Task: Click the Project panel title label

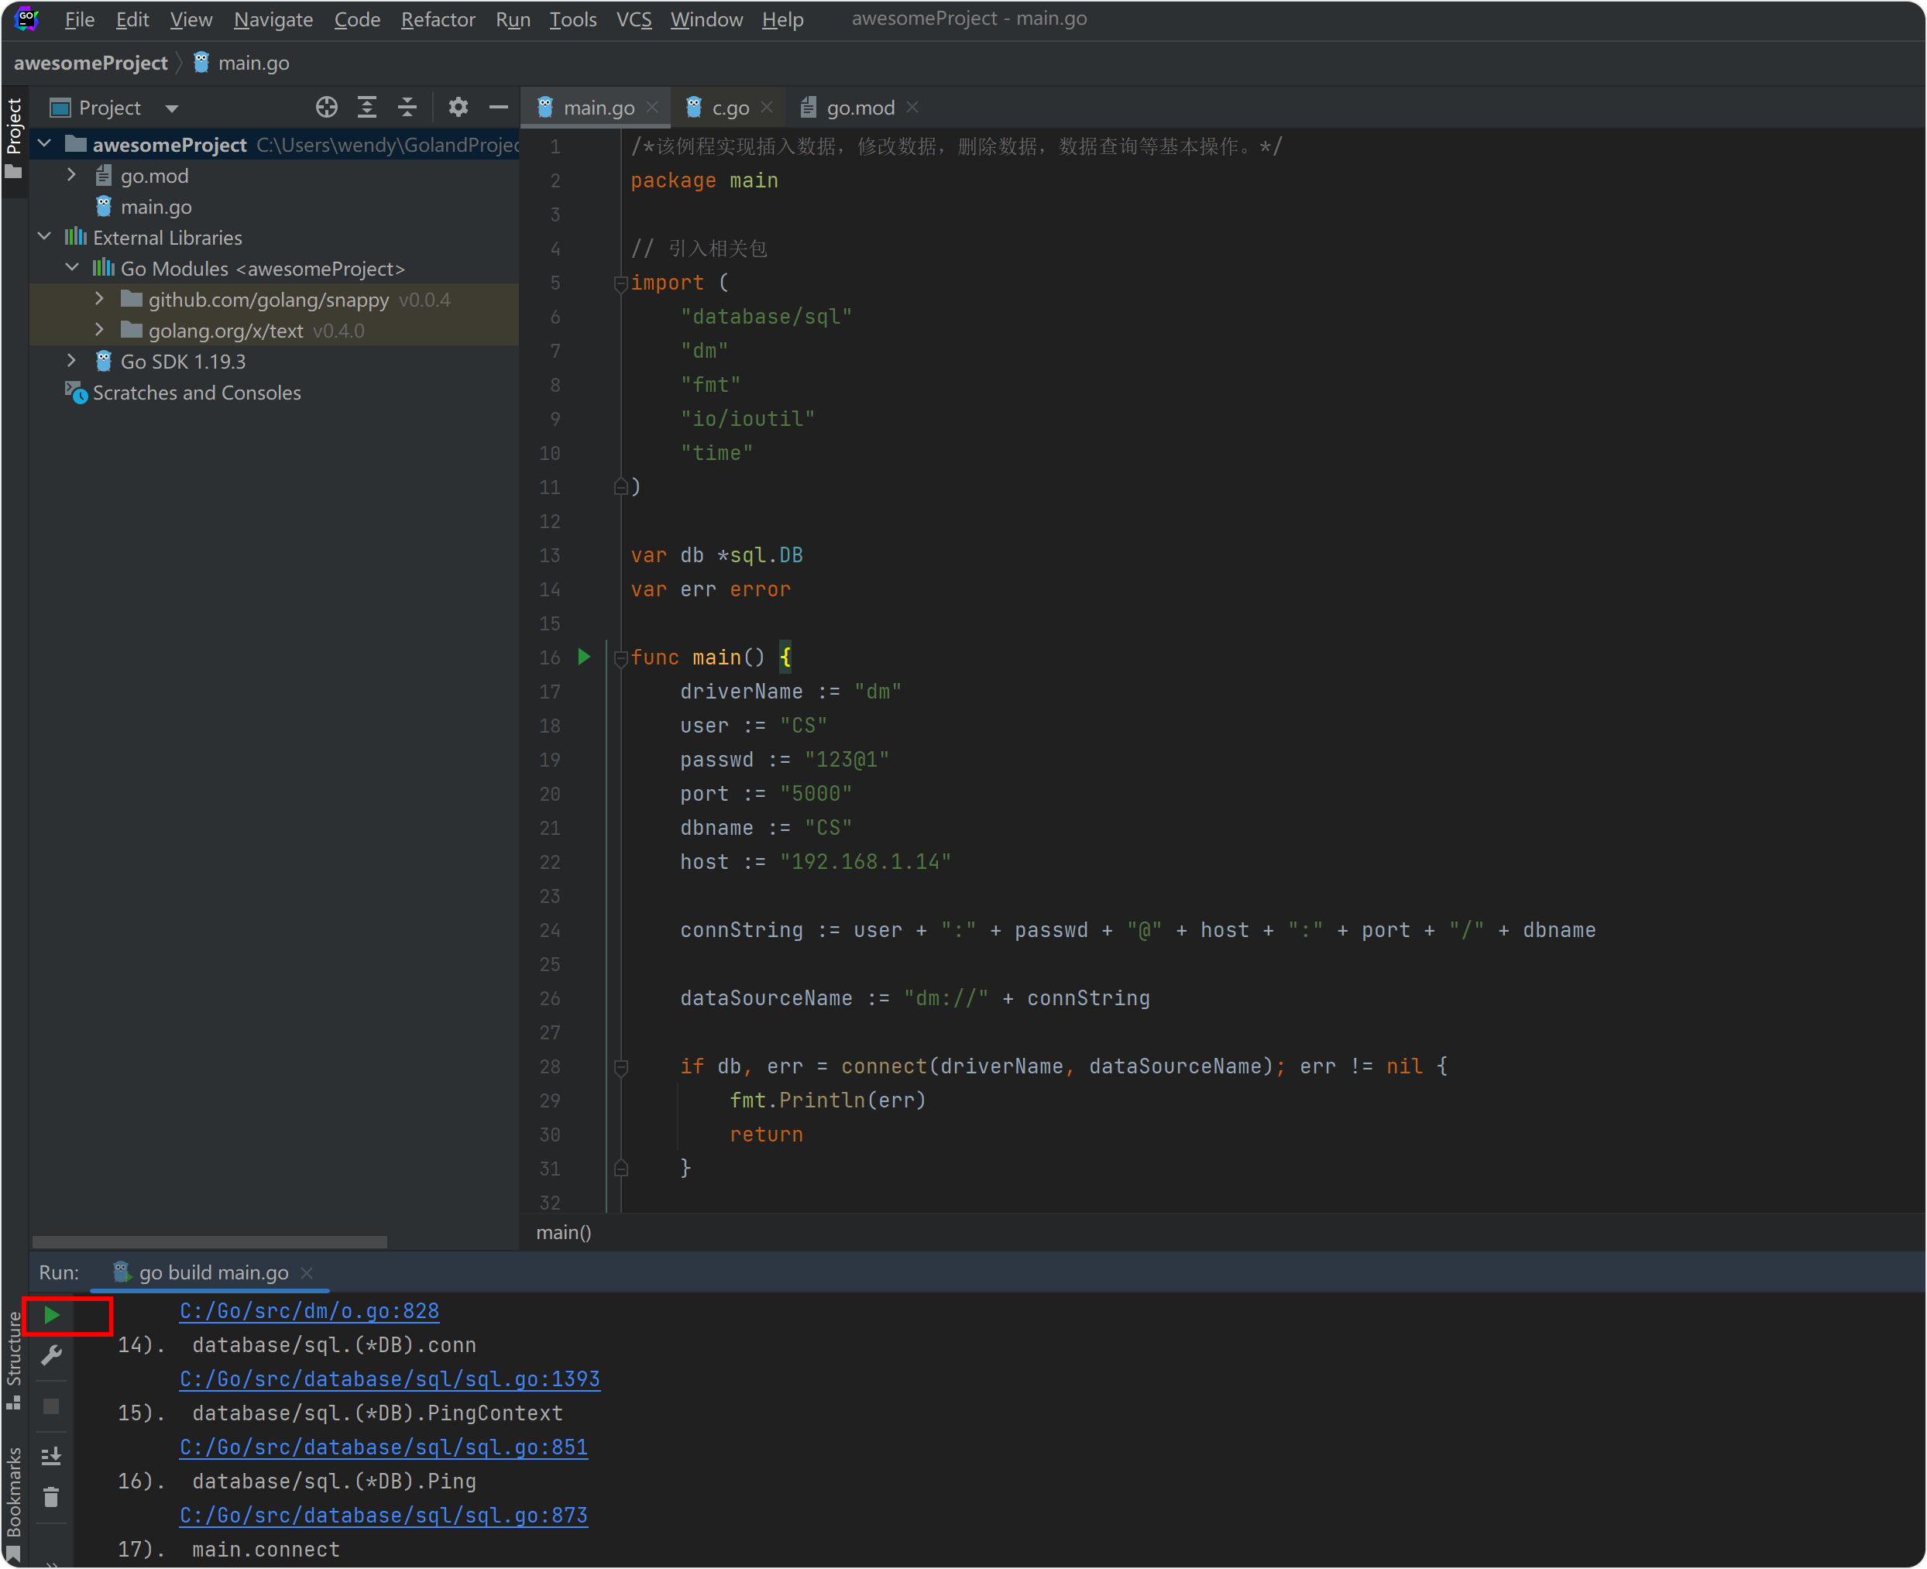Action: [x=109, y=108]
